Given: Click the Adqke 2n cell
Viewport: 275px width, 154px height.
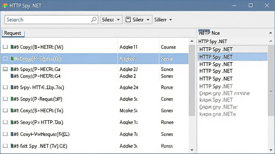Looking at the screenshot, I should pyautogui.click(x=129, y=87).
